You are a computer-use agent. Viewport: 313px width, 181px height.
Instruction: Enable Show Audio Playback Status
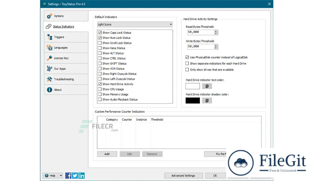(x=100, y=99)
